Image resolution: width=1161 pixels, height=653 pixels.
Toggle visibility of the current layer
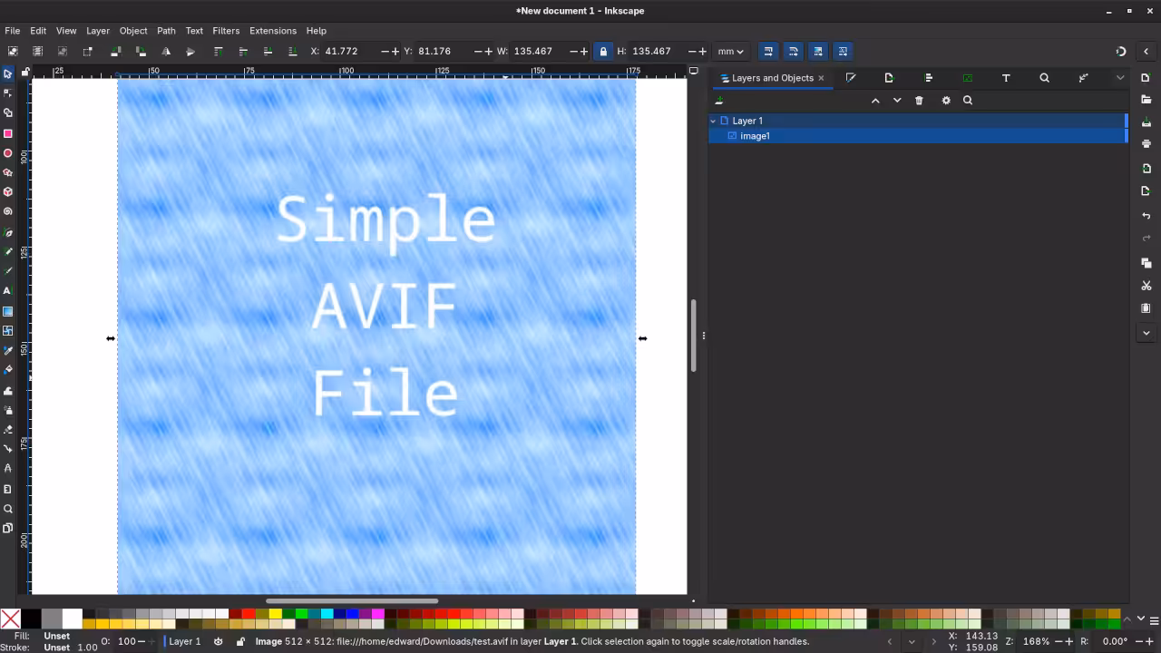click(219, 641)
